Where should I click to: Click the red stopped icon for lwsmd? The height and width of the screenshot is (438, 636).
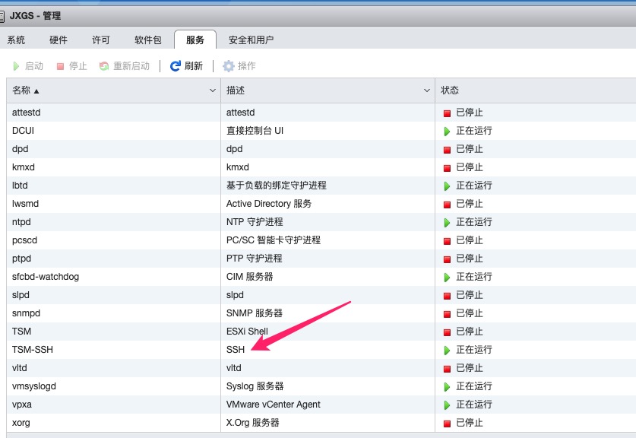[x=447, y=205]
